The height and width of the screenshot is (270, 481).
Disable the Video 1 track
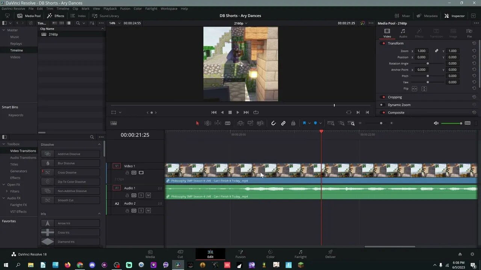(141, 173)
